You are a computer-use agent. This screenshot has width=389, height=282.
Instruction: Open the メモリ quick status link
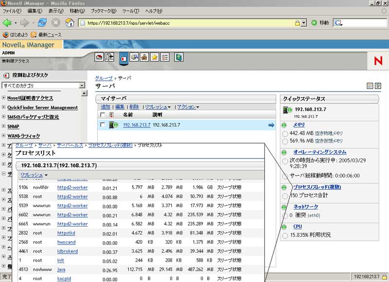pyautogui.click(x=299, y=125)
